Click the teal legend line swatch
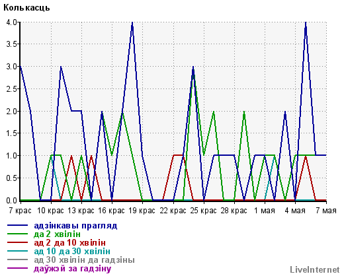The width and height of the screenshot is (344, 276). (18, 251)
